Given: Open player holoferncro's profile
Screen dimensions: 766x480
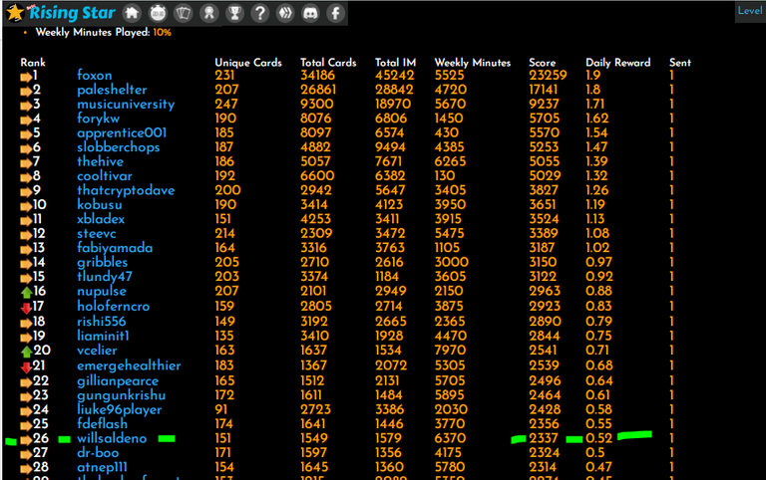Looking at the screenshot, I should tap(114, 307).
